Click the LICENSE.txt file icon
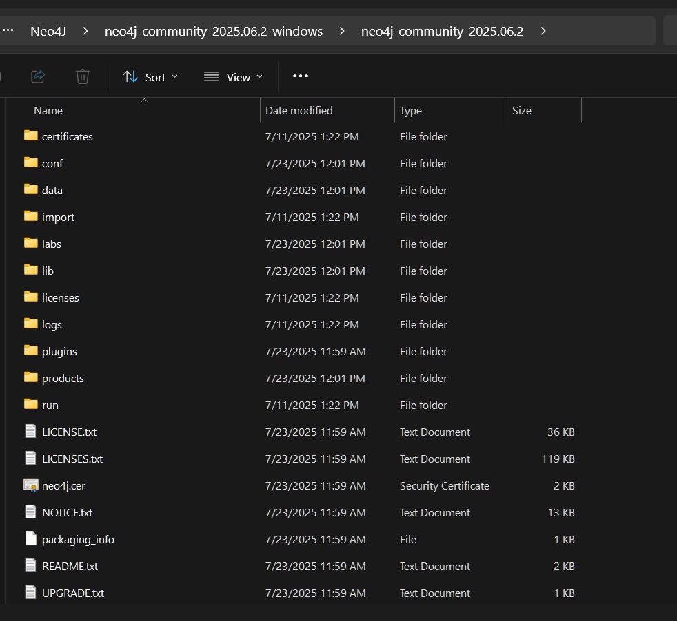677x621 pixels. pos(30,431)
